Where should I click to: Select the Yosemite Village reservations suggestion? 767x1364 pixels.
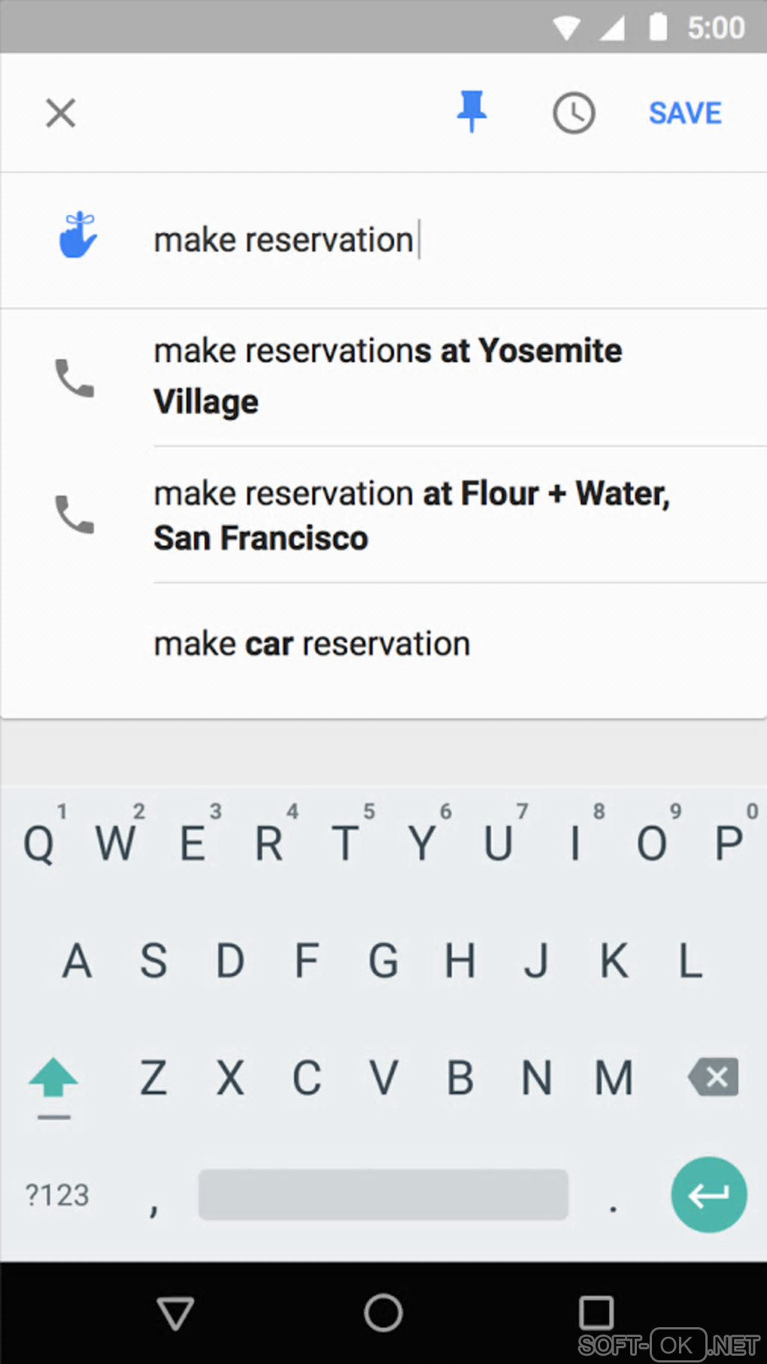tap(387, 376)
